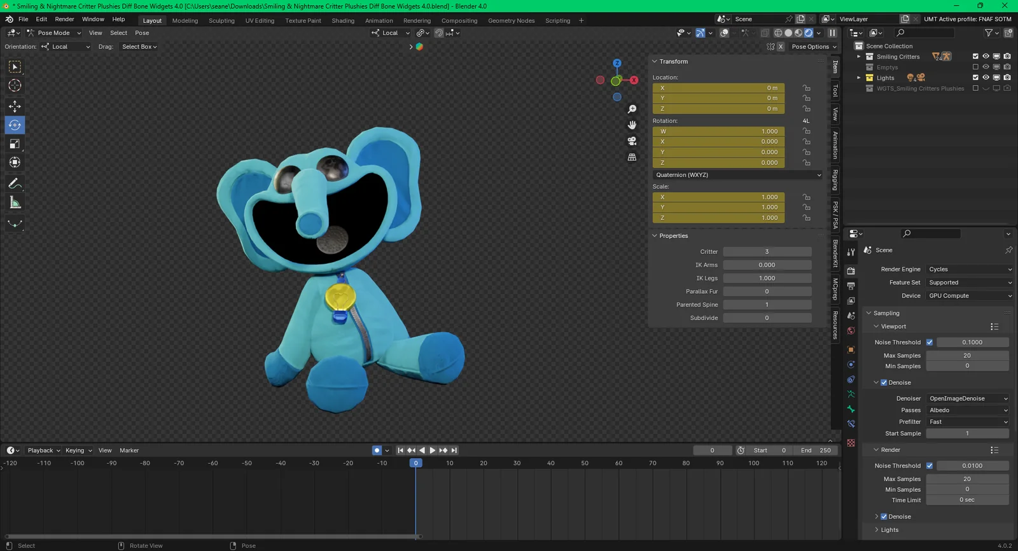Choose the Move tool

click(15, 106)
